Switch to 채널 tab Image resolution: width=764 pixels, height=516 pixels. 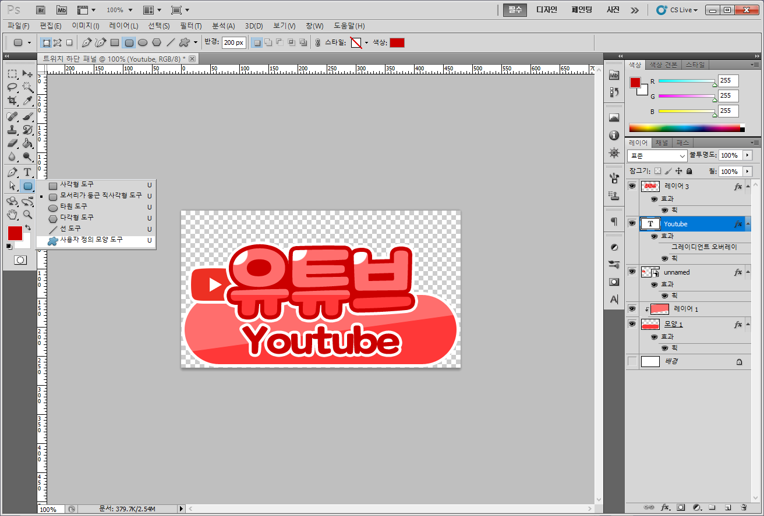662,143
